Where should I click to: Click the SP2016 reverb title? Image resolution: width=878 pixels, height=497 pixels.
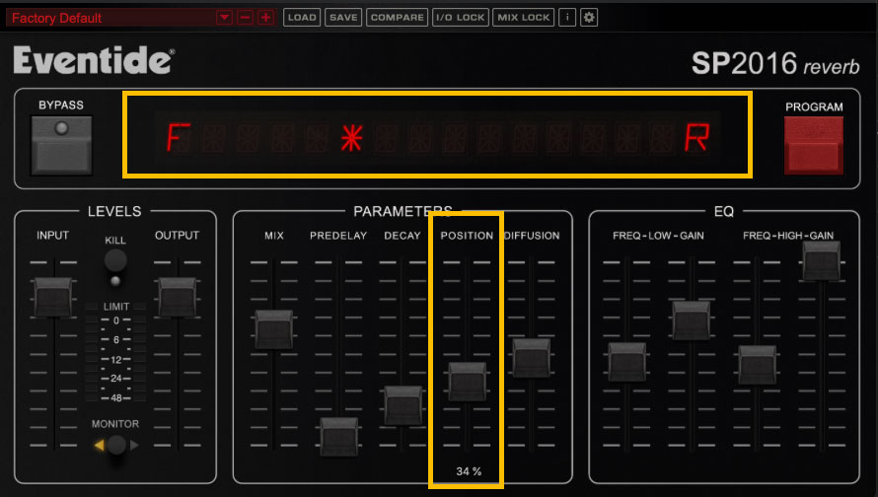point(775,63)
